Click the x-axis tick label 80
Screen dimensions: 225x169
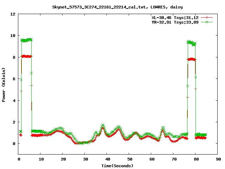[x=196, y=159]
